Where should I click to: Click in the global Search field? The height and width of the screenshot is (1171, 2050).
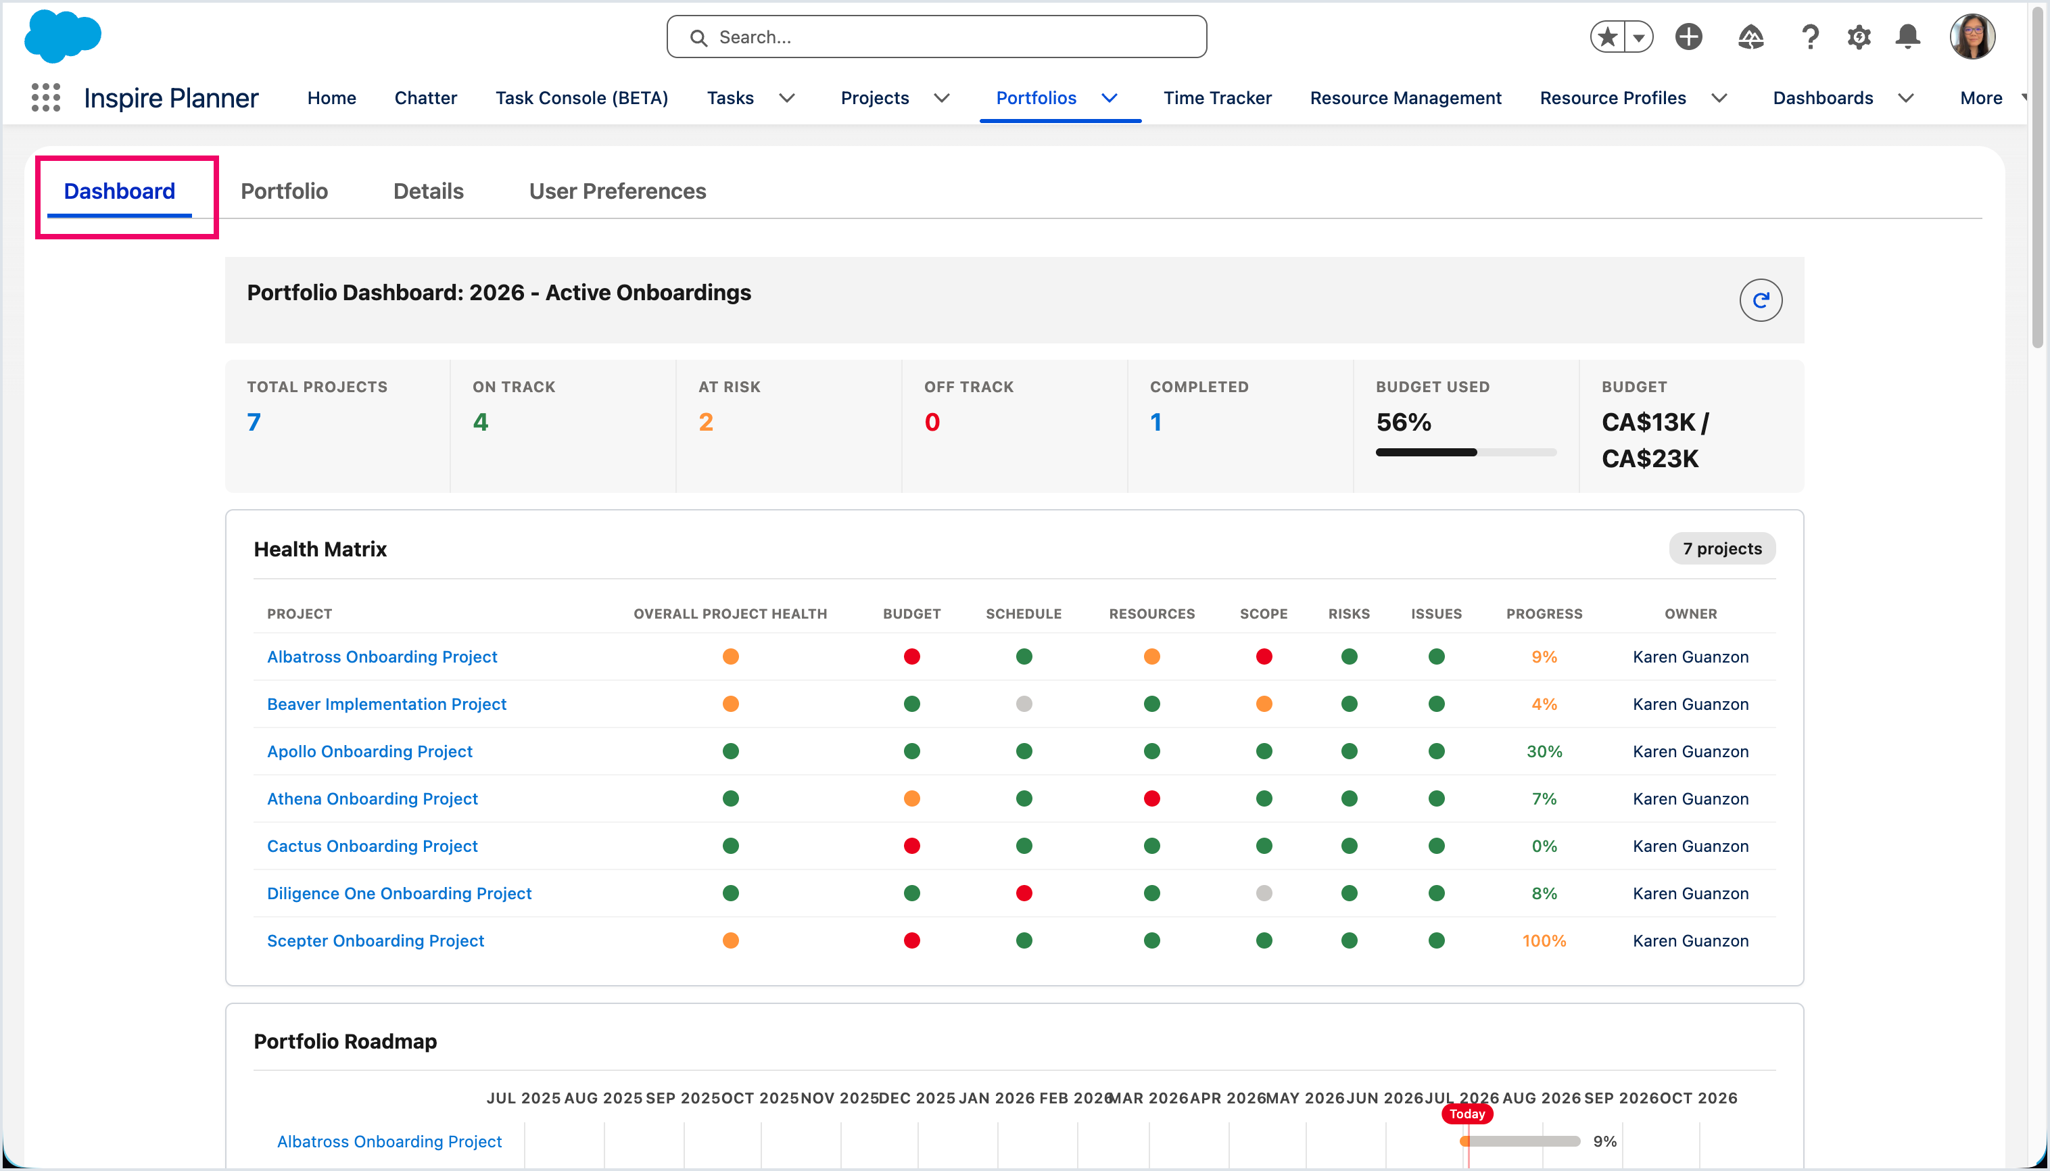(x=936, y=37)
